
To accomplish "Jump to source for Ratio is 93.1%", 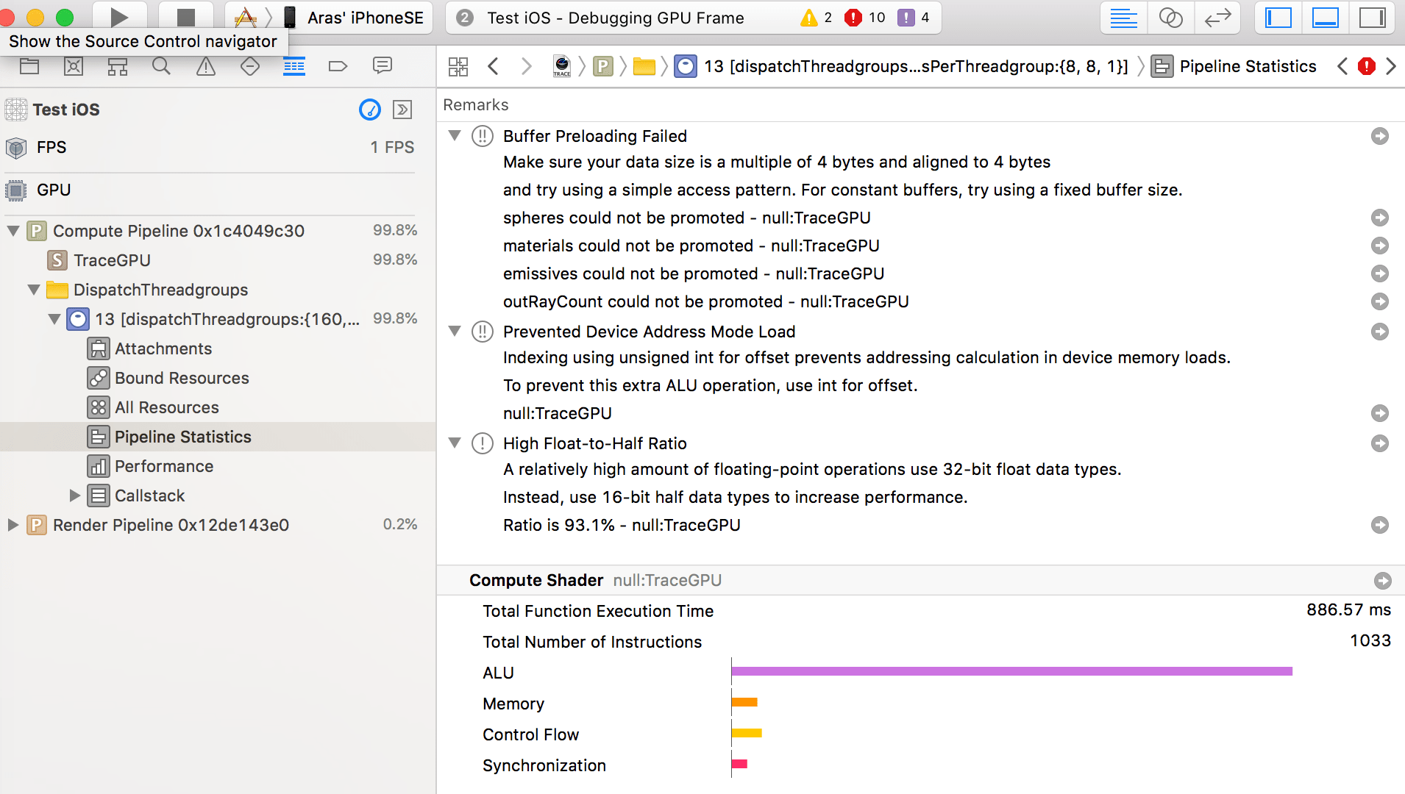I will point(1380,525).
